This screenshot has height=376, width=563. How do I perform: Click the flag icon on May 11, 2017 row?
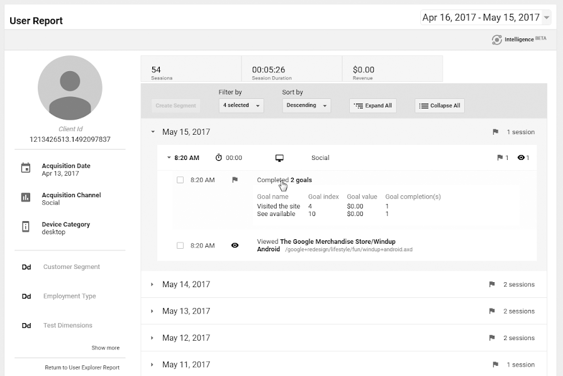click(x=496, y=365)
